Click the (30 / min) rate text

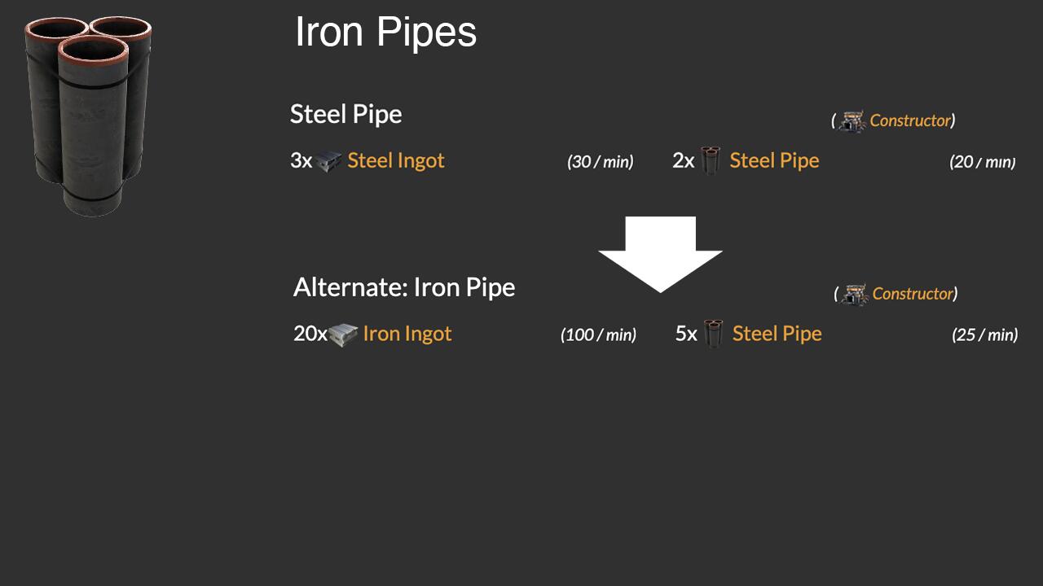click(x=601, y=161)
